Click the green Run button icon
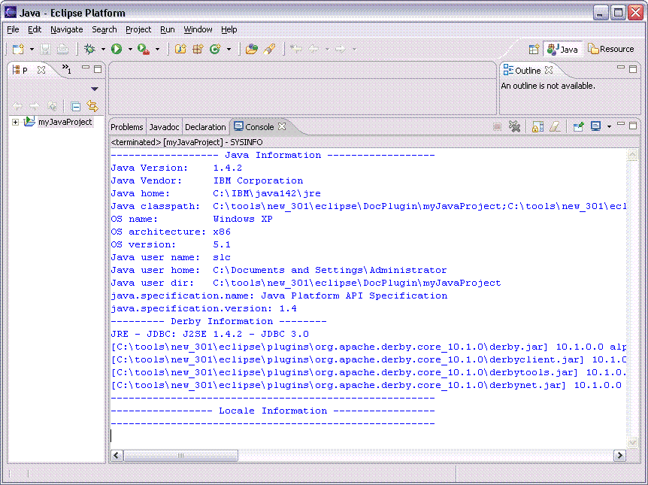Viewport: 648px width, 485px height. click(117, 49)
